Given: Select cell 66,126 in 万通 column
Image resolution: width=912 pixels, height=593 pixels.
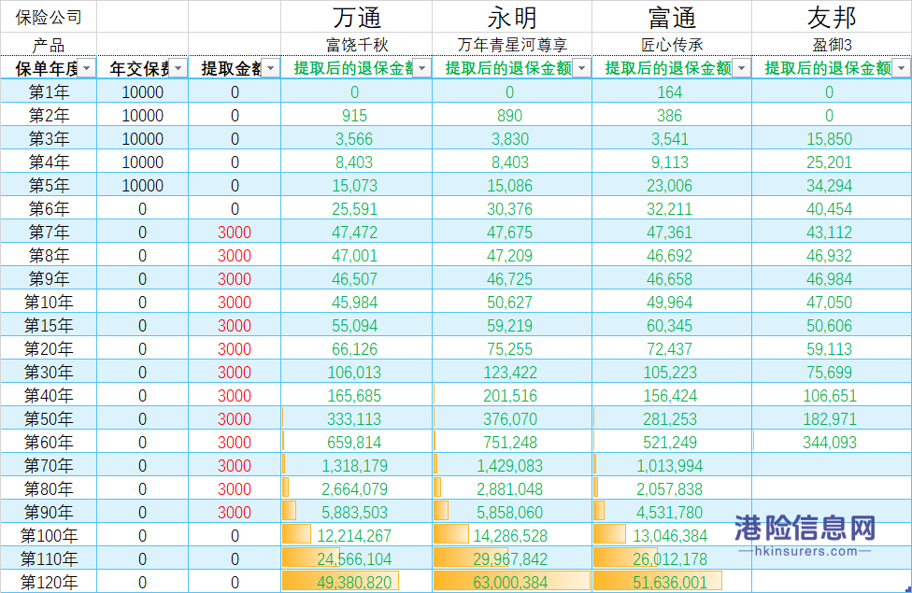Looking at the screenshot, I should click(x=357, y=349).
